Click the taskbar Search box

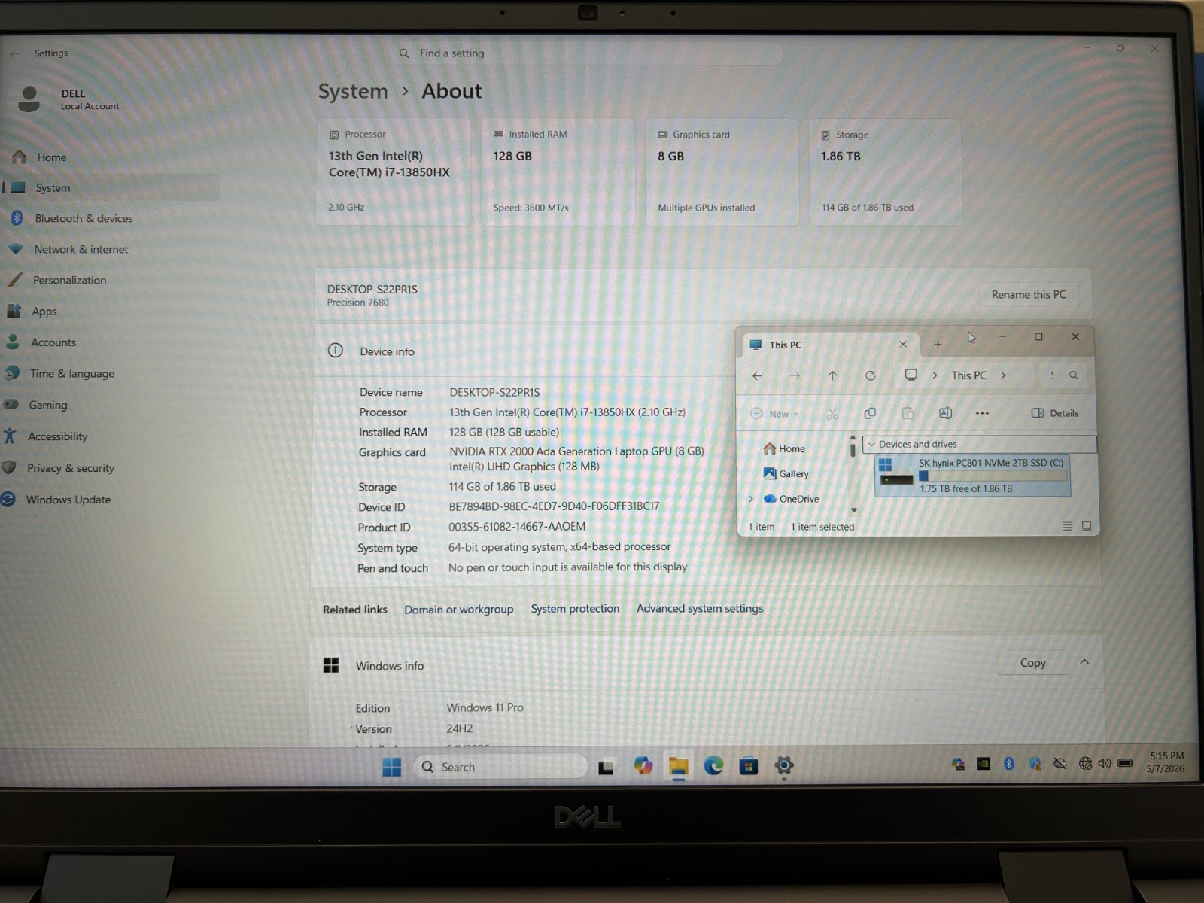pos(500,767)
